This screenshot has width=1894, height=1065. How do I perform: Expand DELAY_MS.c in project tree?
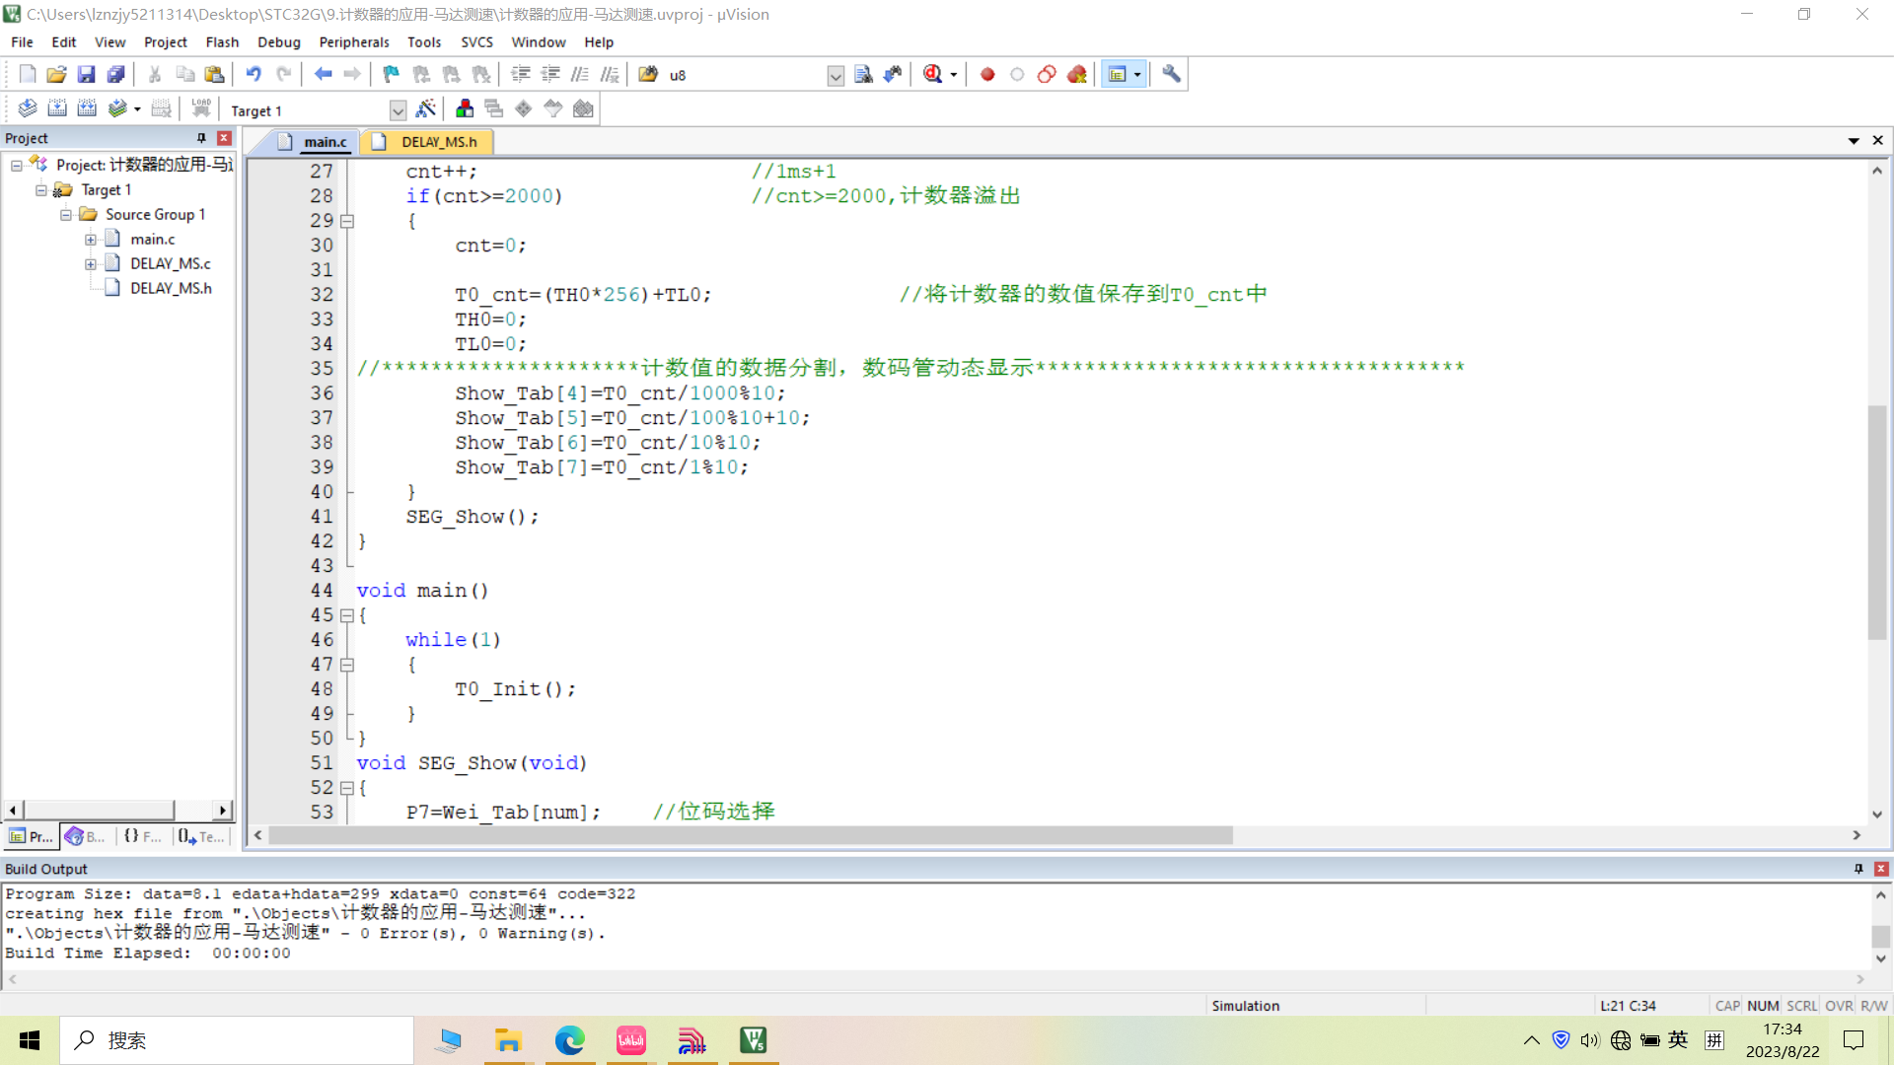pyautogui.click(x=91, y=264)
